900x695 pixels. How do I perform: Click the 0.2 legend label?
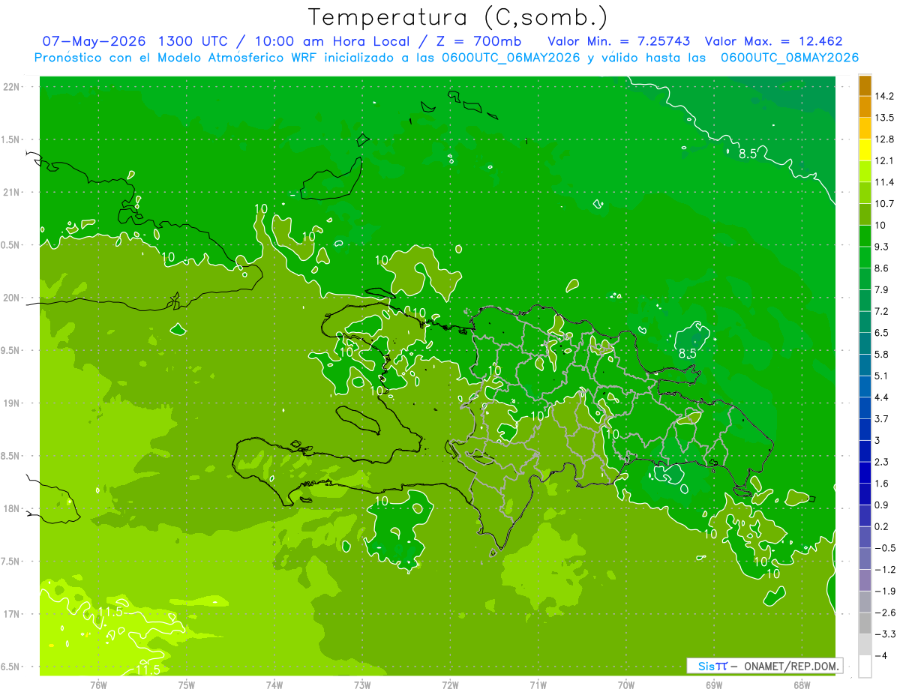pos(883,526)
